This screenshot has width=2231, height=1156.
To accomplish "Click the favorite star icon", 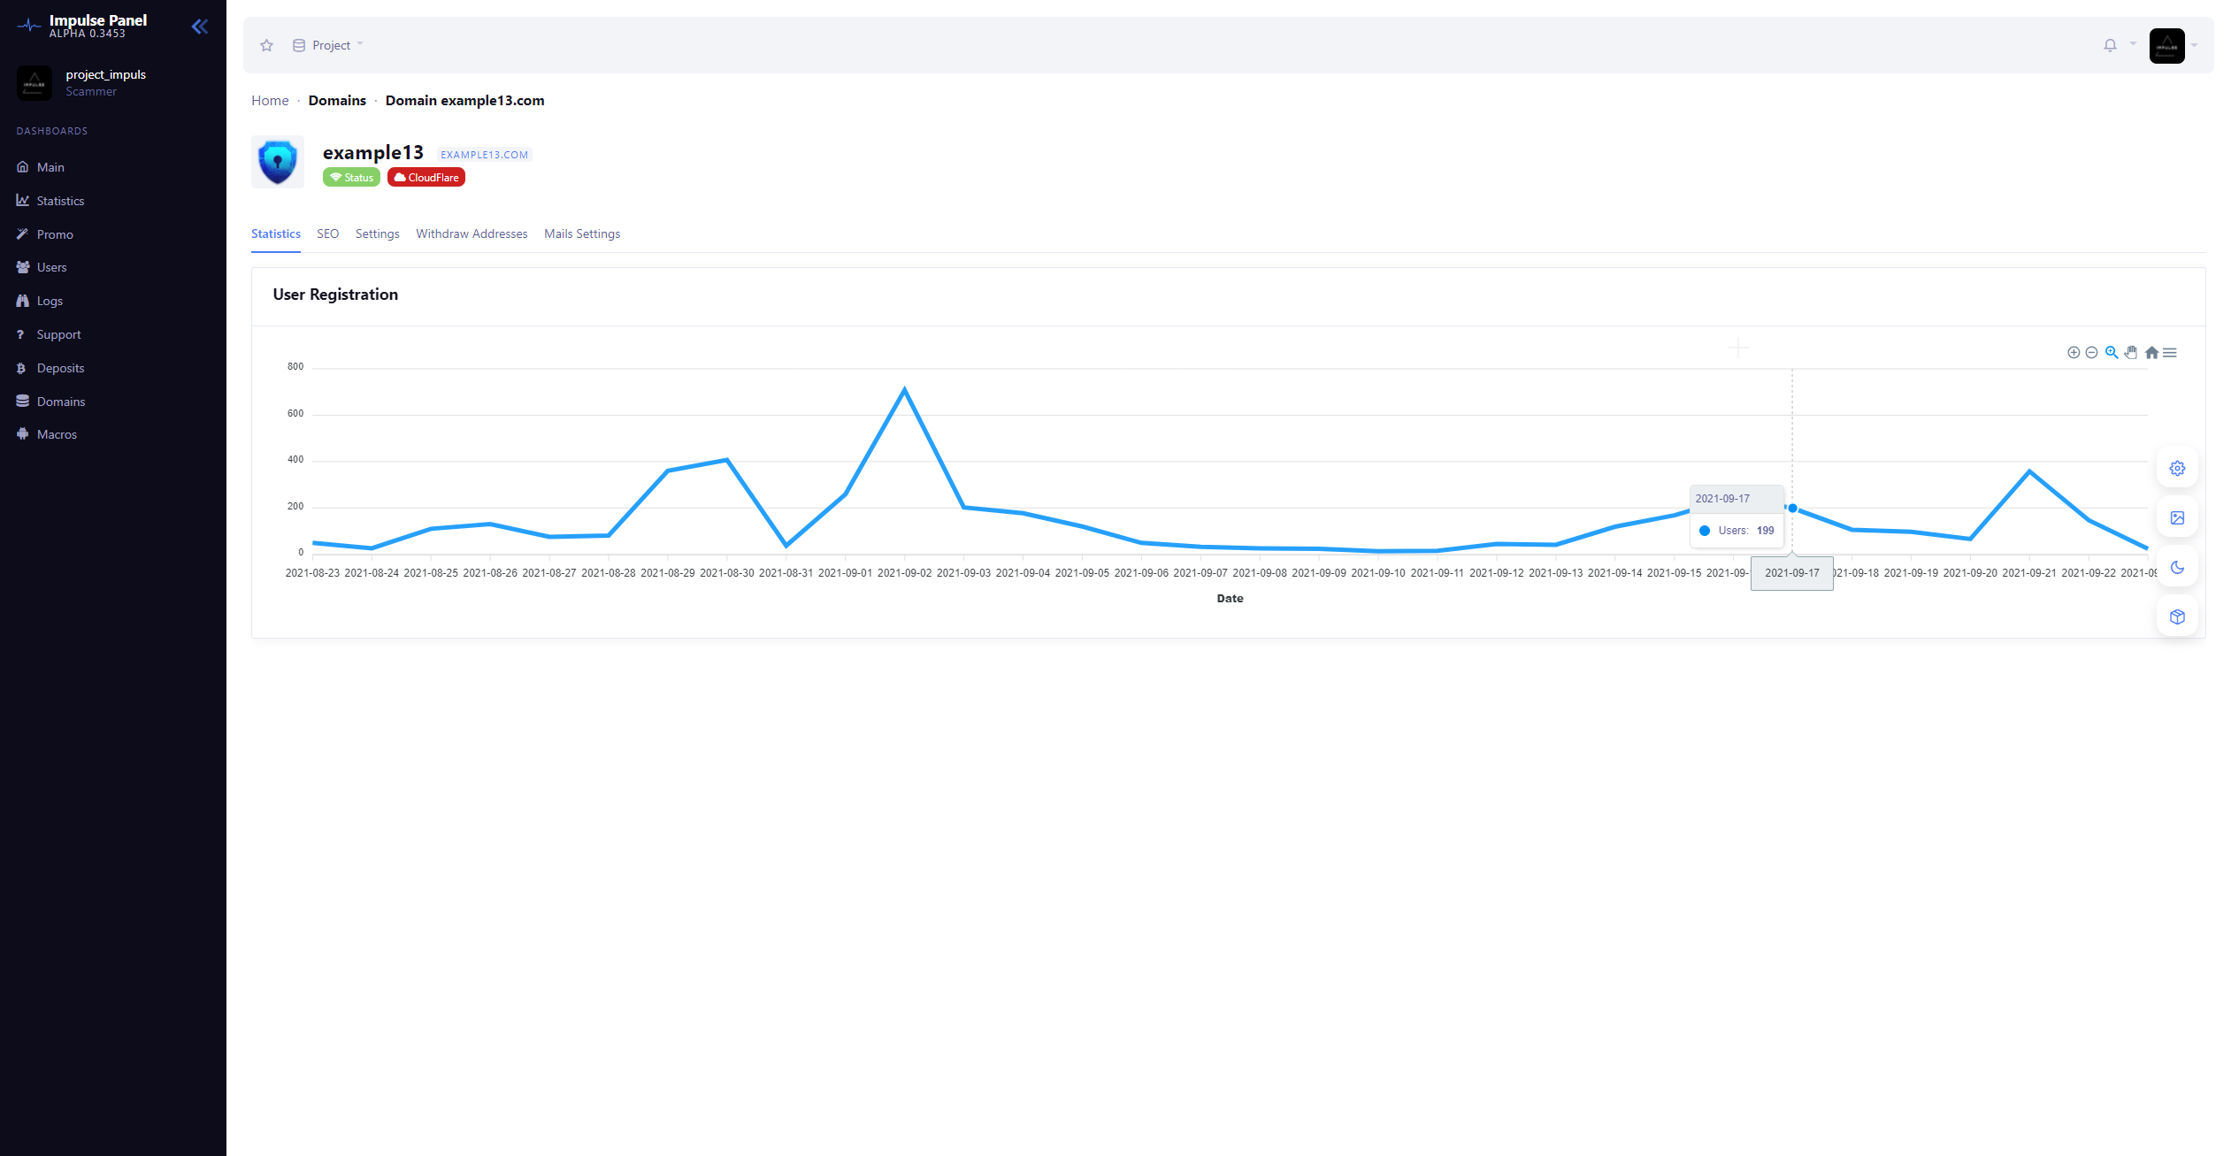I will [266, 45].
